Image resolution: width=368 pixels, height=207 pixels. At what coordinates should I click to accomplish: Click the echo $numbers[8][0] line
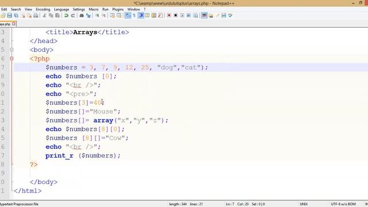[85, 129]
